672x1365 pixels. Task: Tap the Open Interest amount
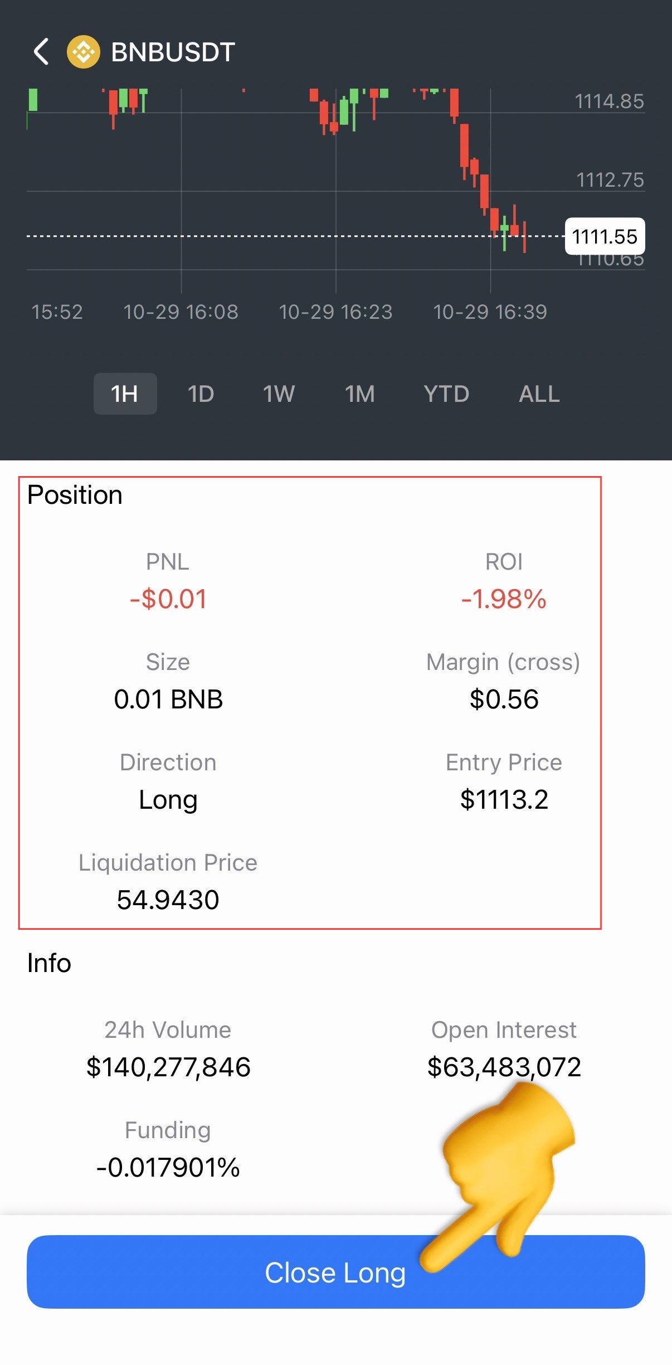[504, 1067]
